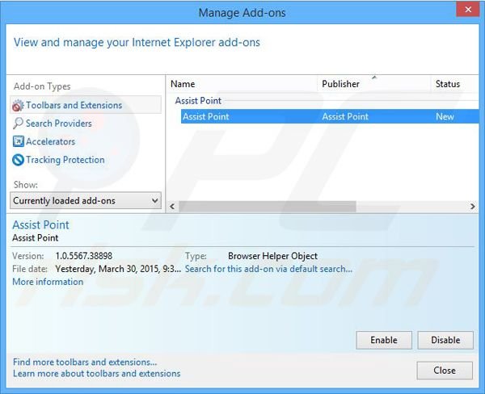Viewport: 485px width, 394px height.
Task: Click the Accelerators arrow icon
Action: [x=18, y=141]
